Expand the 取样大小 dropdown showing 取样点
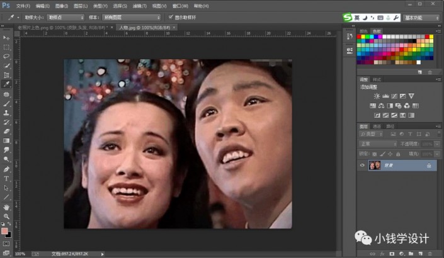 [x=64, y=18]
